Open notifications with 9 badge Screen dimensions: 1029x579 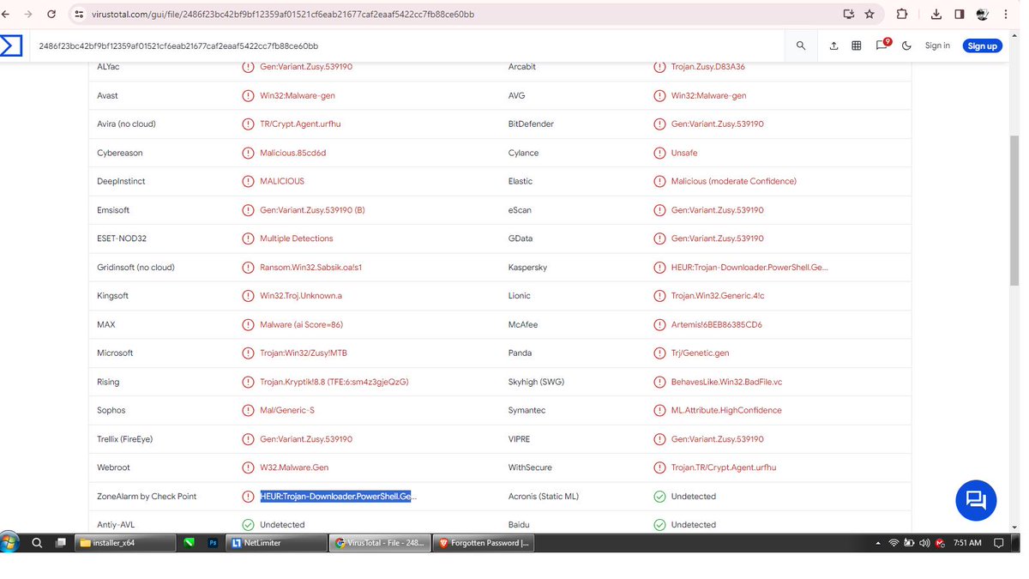pos(882,45)
